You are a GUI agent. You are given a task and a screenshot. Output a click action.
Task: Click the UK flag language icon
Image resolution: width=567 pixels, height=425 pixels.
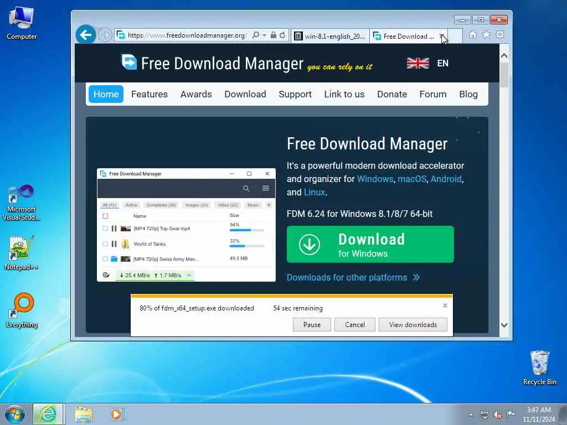(417, 63)
